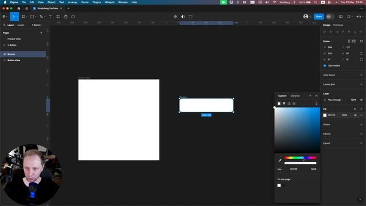Switch to the Assets tab
The image size is (366, 206).
click(21, 25)
